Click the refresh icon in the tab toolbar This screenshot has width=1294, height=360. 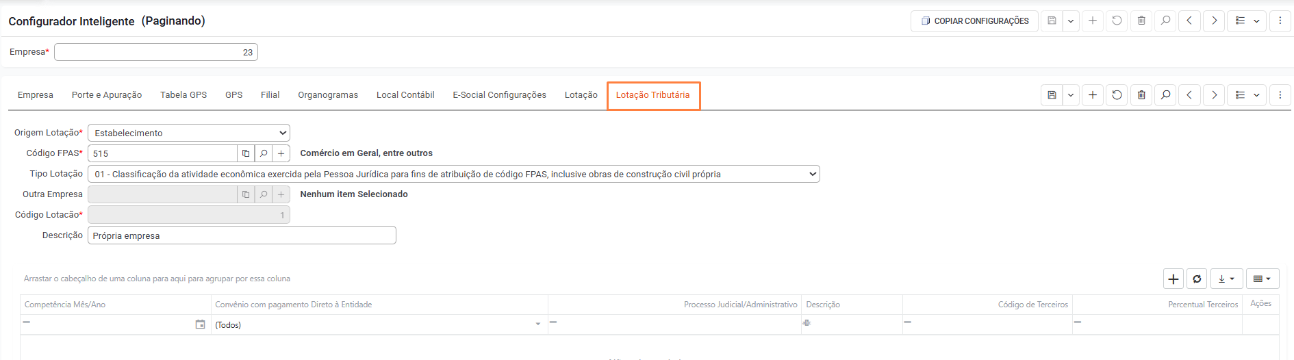(1117, 95)
